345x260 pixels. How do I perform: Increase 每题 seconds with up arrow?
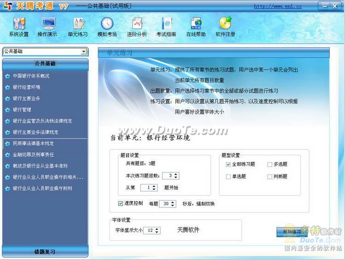172,202
